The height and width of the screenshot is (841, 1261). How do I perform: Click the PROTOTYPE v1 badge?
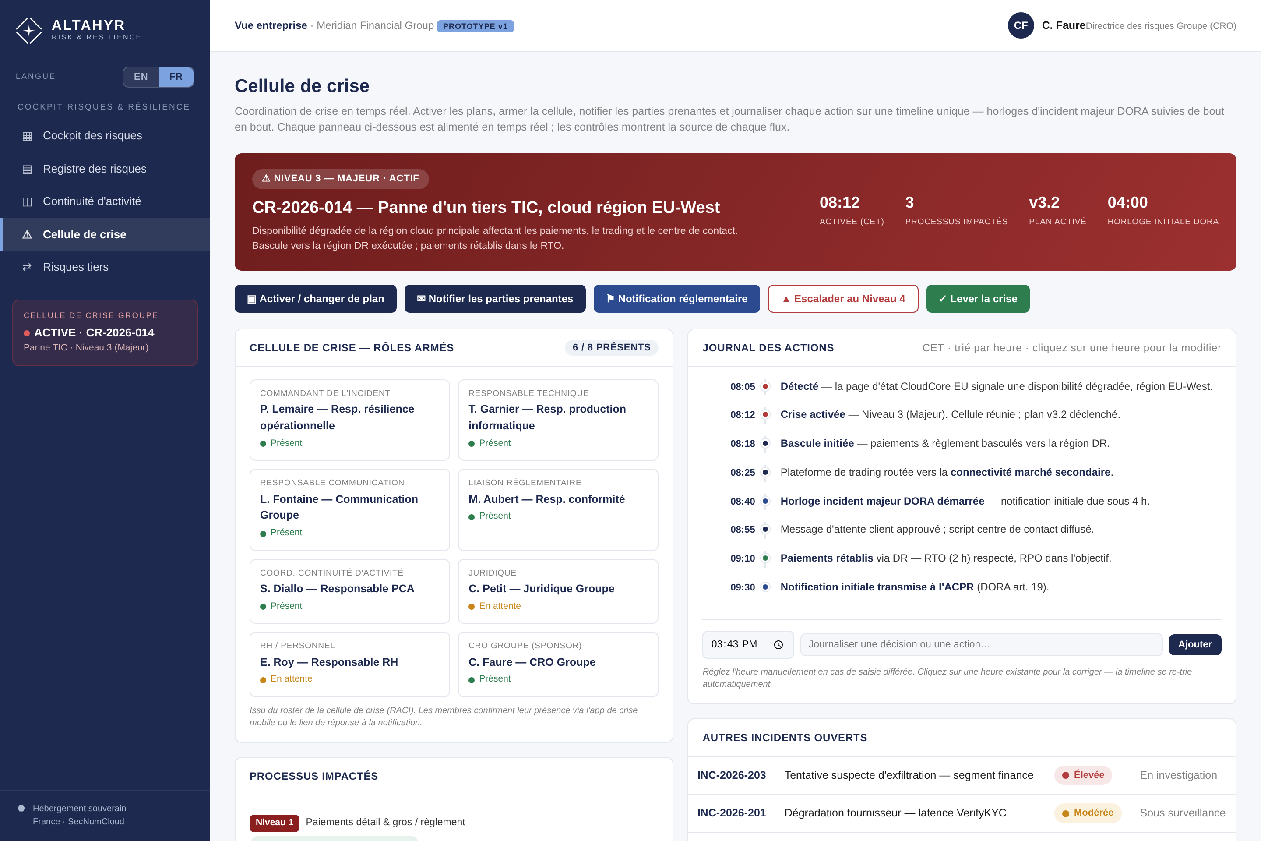click(x=475, y=26)
